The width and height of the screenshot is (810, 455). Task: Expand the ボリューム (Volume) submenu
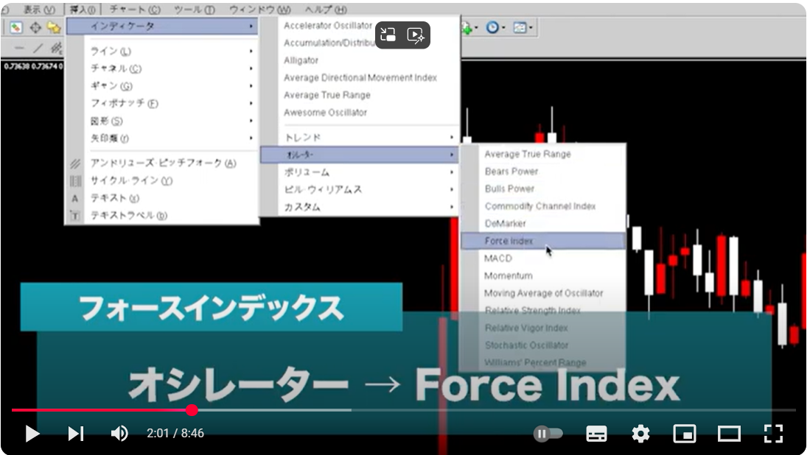(360, 172)
